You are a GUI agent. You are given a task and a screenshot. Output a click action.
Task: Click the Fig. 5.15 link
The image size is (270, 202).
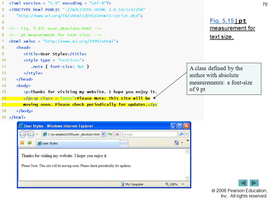[x=222, y=21]
